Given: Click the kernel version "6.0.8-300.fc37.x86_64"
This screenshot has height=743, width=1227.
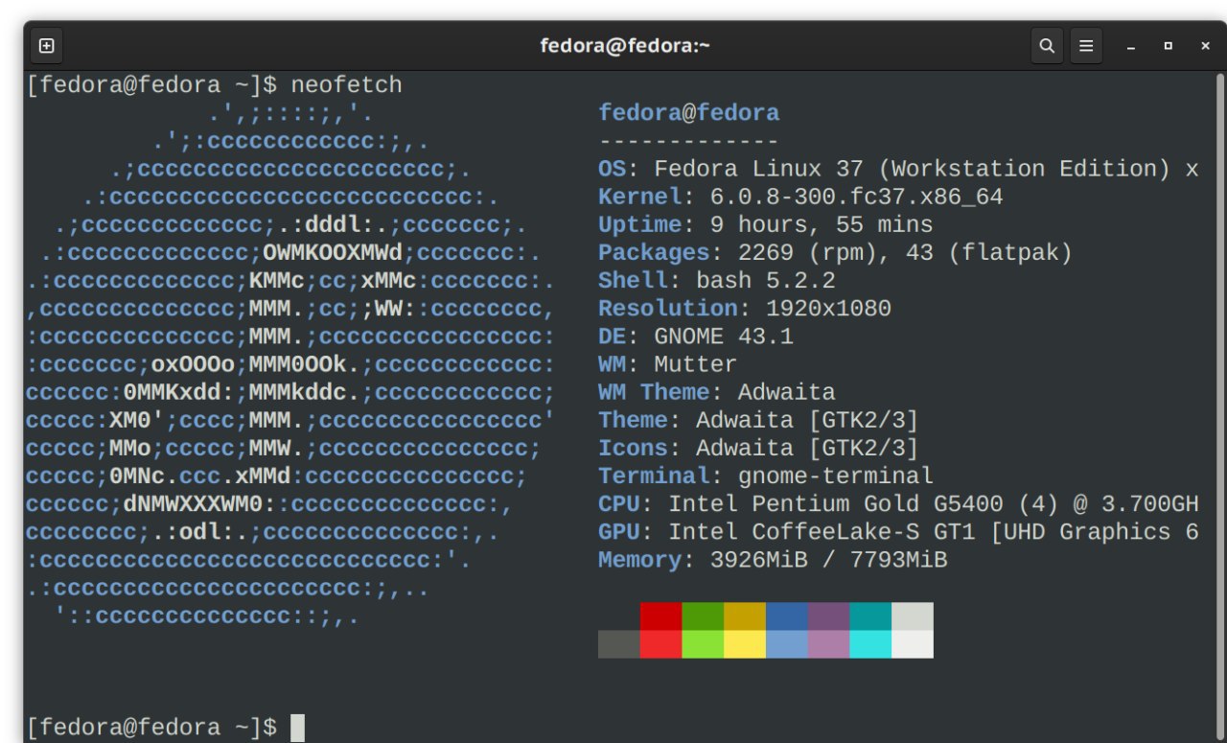Looking at the screenshot, I should tap(857, 197).
